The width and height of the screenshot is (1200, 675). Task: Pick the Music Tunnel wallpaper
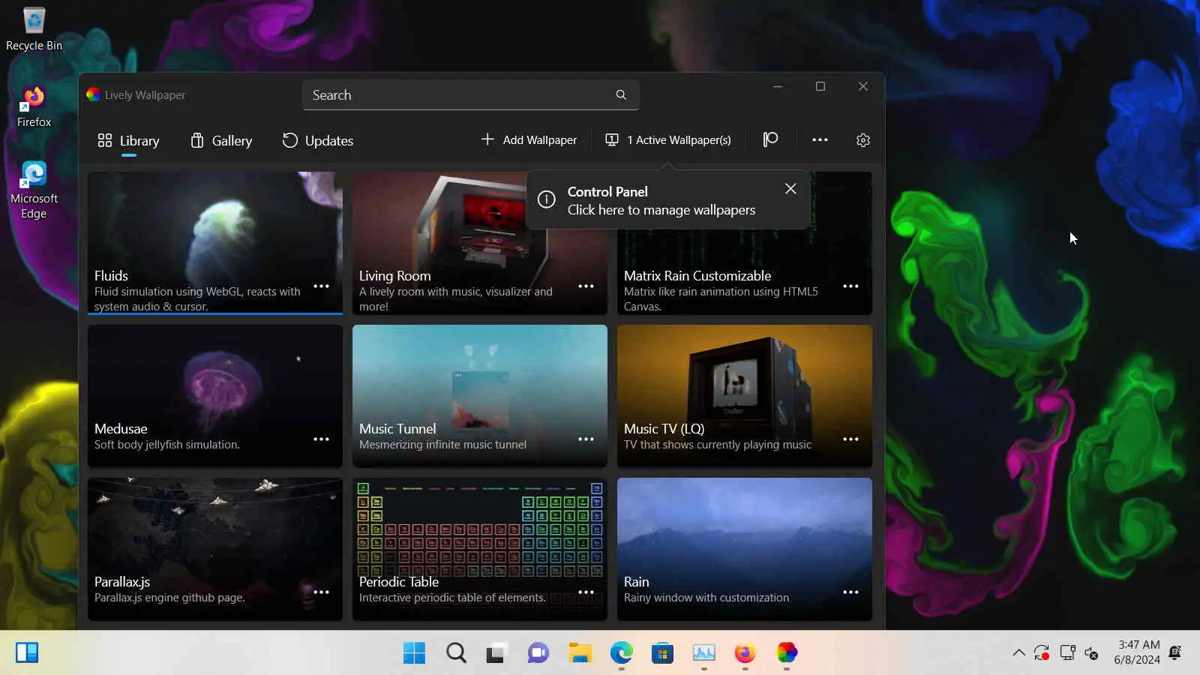pyautogui.click(x=480, y=396)
